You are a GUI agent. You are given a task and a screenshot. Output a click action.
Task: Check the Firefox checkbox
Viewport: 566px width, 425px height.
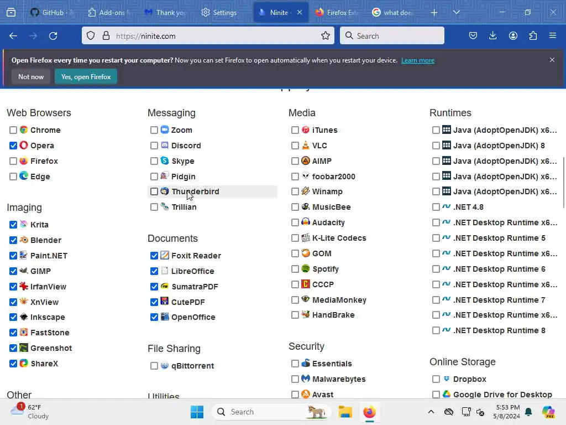point(13,161)
